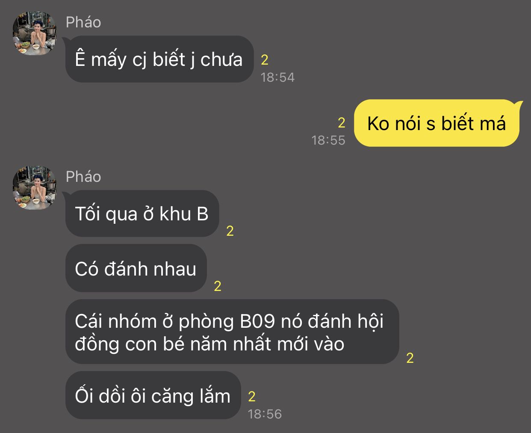Select the 'Tối qua ở khu B' message
The image size is (531, 433).
[x=142, y=214]
